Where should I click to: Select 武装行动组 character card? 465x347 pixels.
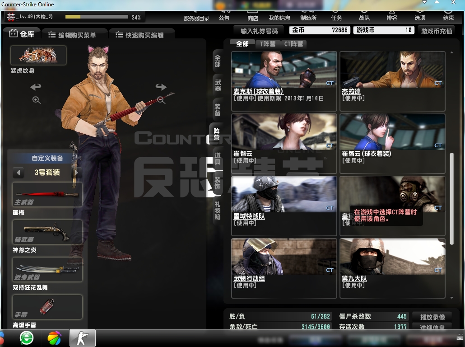(x=284, y=268)
